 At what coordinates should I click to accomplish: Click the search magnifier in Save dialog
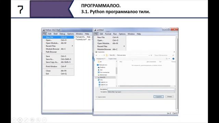pyautogui.click(x=173, y=55)
